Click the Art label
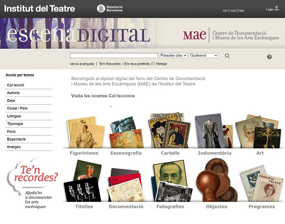 [260, 153]
